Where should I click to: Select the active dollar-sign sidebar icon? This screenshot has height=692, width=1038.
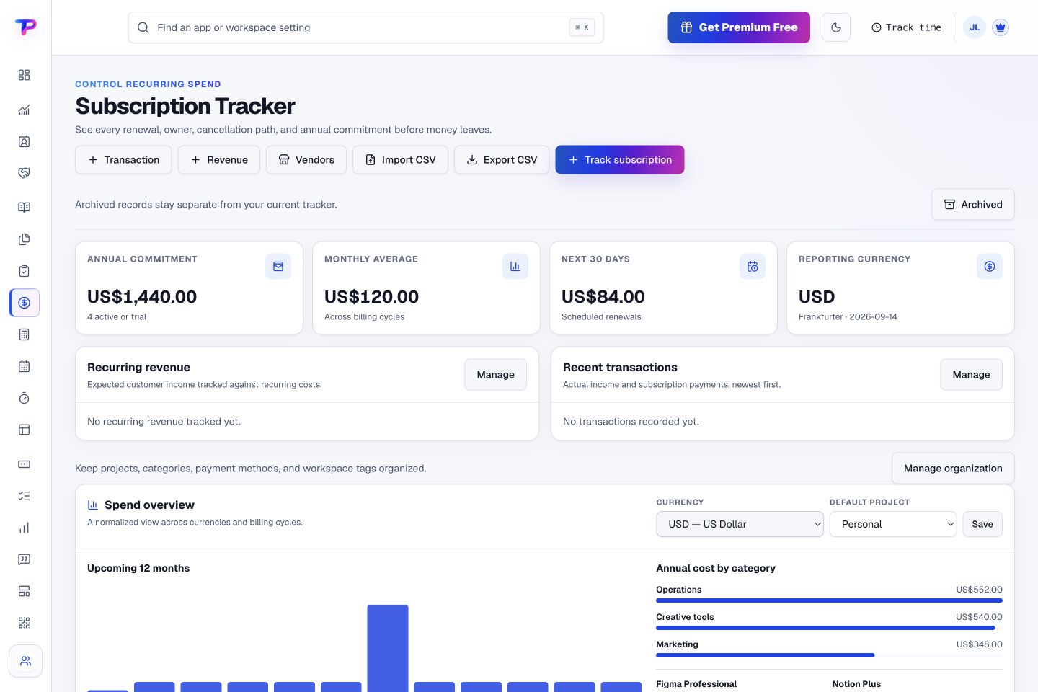(25, 303)
